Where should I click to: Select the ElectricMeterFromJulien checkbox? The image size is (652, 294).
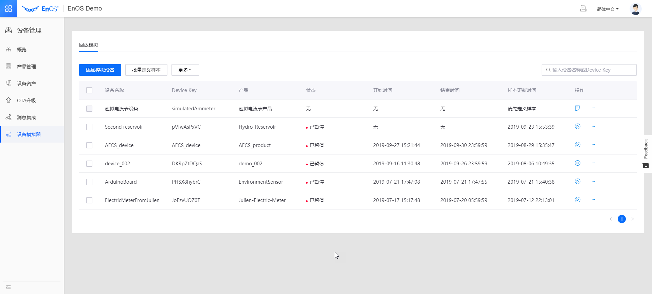pos(89,200)
